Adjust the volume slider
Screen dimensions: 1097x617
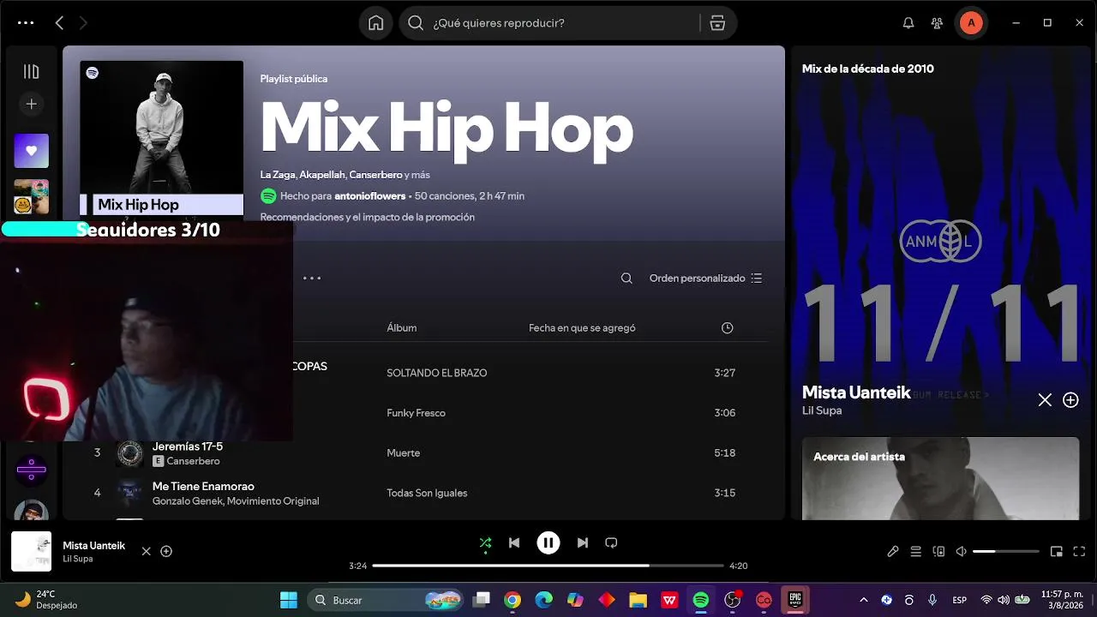click(1006, 551)
